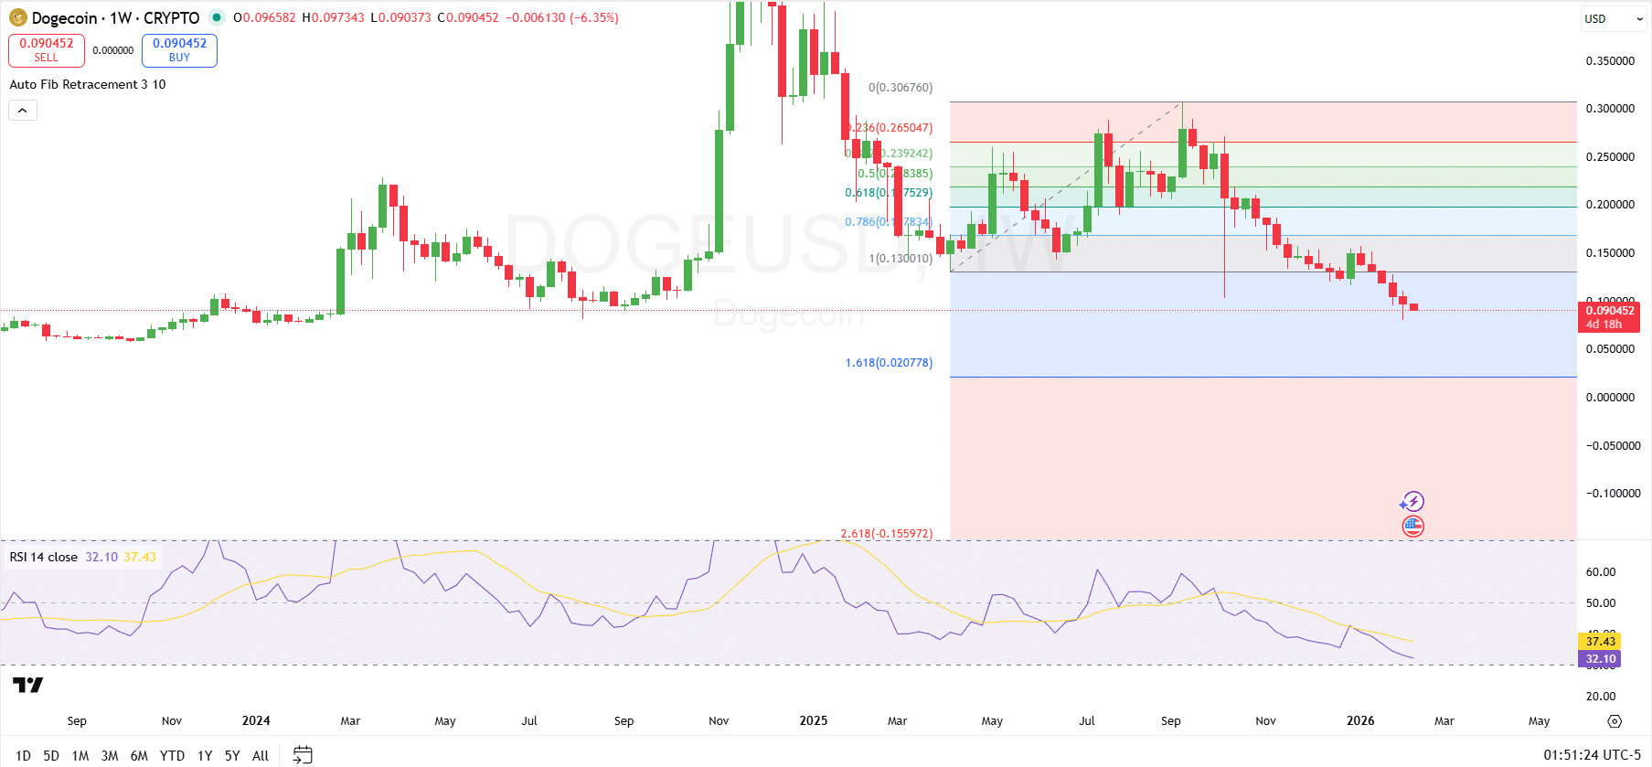Click the RSI 60.00 scale label

coord(1601,572)
